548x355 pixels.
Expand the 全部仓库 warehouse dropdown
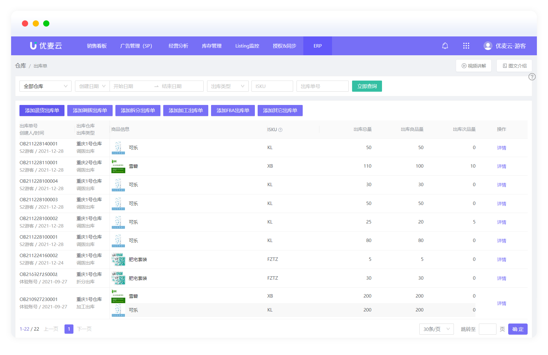click(x=45, y=86)
